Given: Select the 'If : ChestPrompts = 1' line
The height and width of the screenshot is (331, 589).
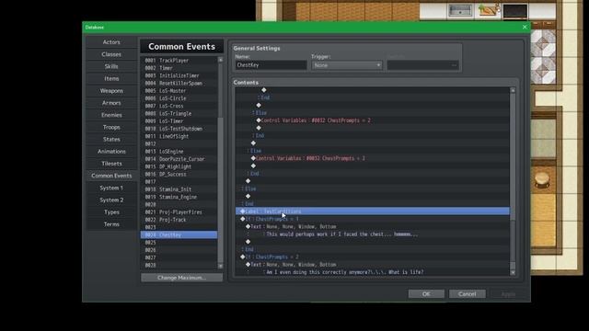Looking at the screenshot, I should click(372, 219).
